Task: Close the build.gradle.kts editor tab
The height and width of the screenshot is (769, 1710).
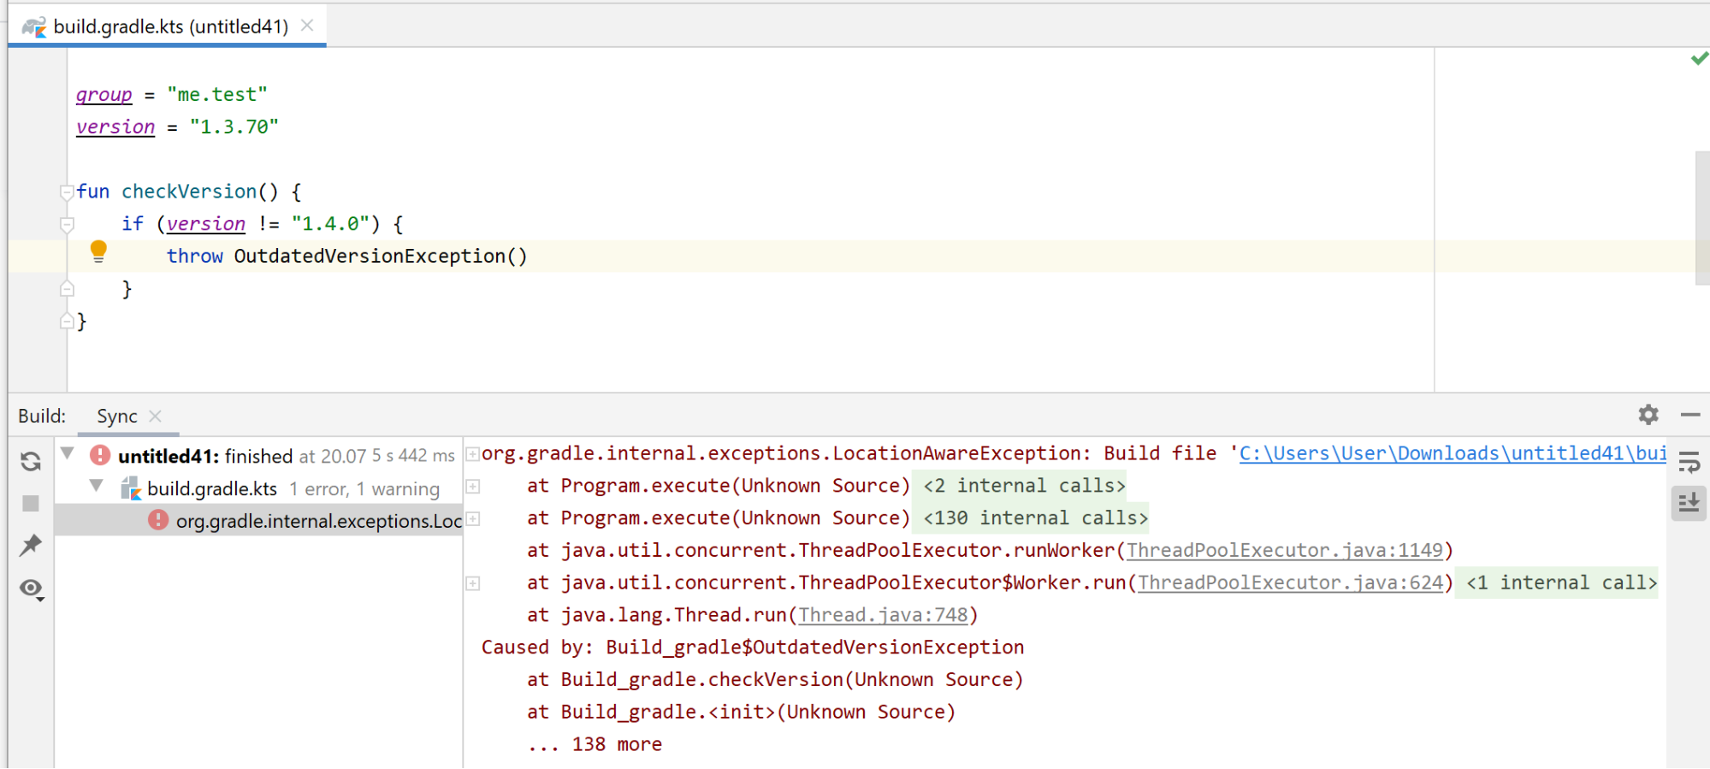Action: pos(307,26)
